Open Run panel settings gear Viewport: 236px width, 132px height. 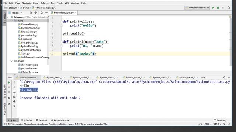click(x=224, y=77)
